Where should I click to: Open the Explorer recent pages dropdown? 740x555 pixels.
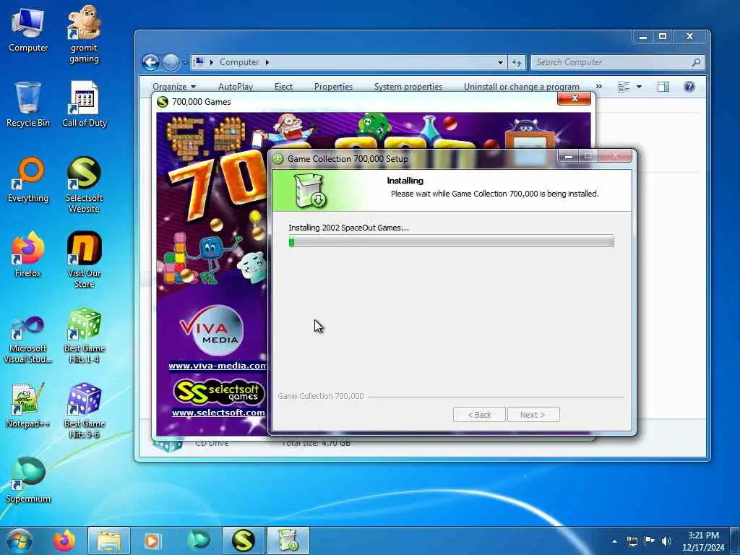point(185,62)
